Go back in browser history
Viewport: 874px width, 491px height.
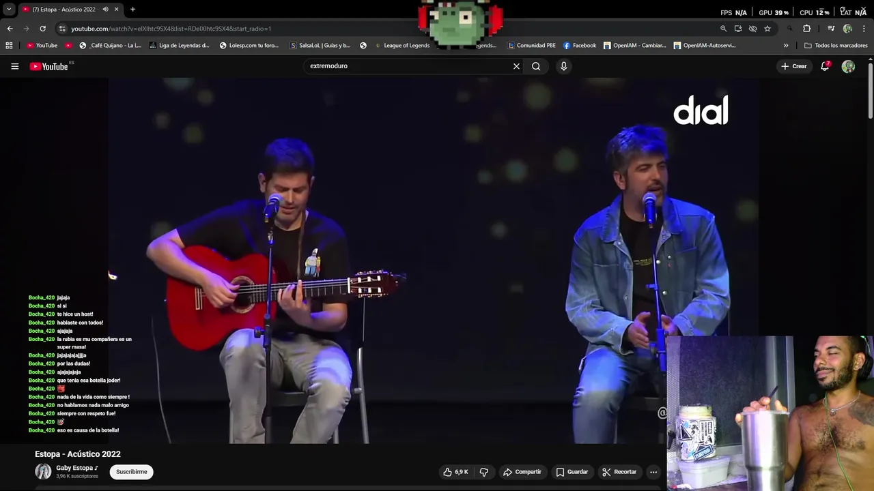10,29
